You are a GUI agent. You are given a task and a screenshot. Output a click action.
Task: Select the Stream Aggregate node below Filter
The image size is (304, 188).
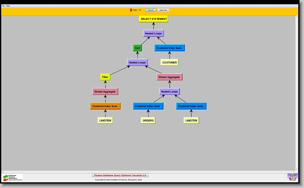pyautogui.click(x=105, y=91)
